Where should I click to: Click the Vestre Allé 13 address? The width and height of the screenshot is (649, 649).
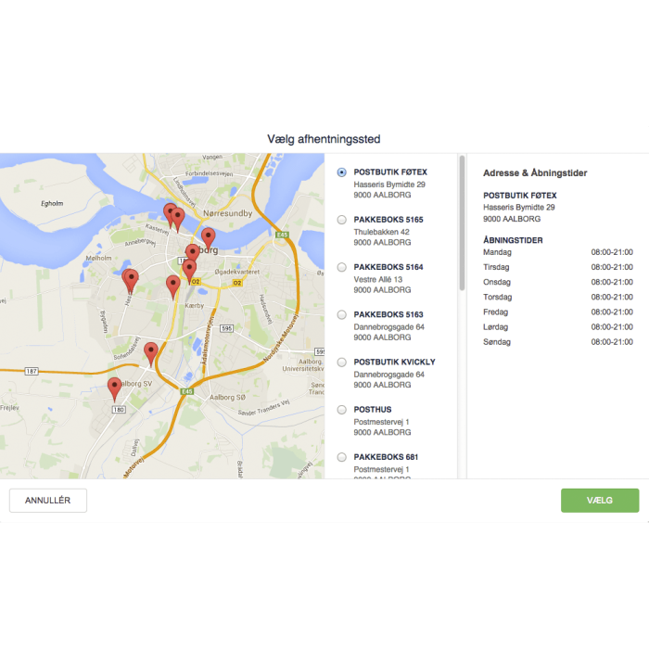[x=378, y=280]
